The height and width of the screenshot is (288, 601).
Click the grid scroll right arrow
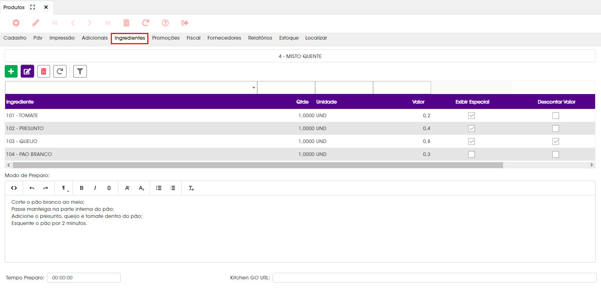[x=592, y=165]
